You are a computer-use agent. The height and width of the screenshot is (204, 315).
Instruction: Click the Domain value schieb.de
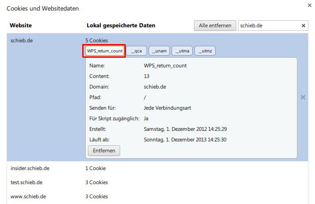tap(155, 87)
